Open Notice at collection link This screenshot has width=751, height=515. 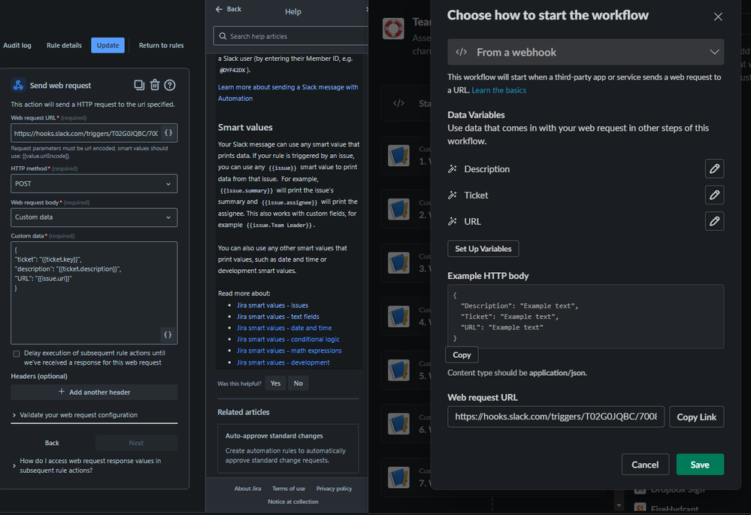coord(292,501)
